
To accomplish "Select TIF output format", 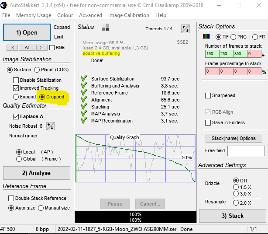I will click(218, 37).
